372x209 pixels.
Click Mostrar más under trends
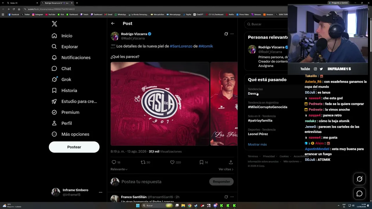click(257, 145)
